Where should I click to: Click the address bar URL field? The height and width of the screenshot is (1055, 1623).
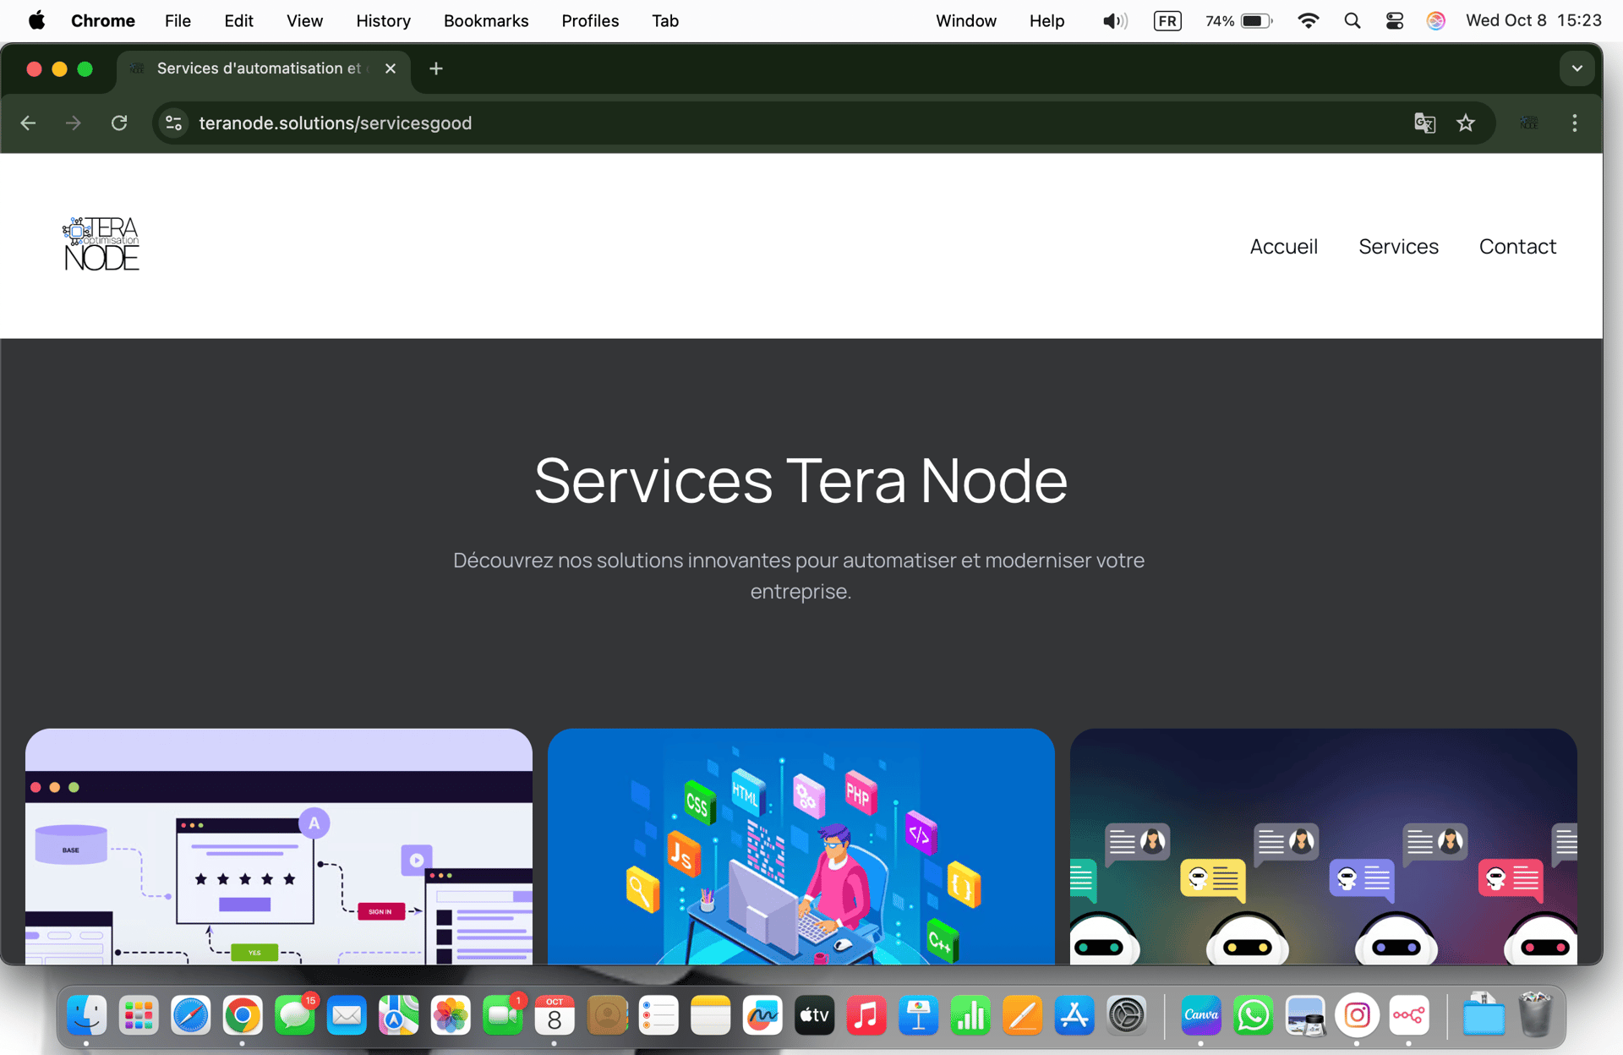coord(335,123)
